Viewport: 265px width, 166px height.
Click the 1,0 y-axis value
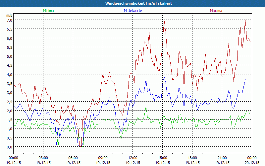[10, 129]
